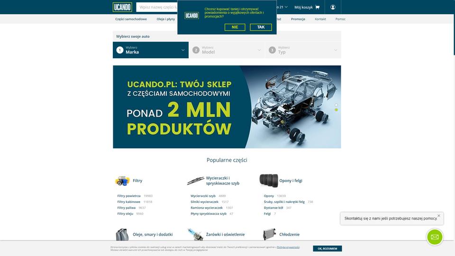The width and height of the screenshot is (455, 256).
Task: Close the contact help tooltip
Action: pos(439,216)
